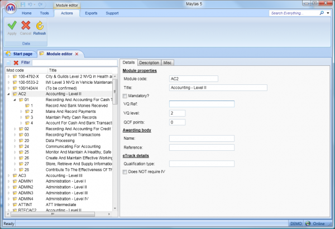Image resolution: width=335 pixels, height=229 pixels.
Task: Expand the ADMIN1 module node
Action: click(8, 182)
